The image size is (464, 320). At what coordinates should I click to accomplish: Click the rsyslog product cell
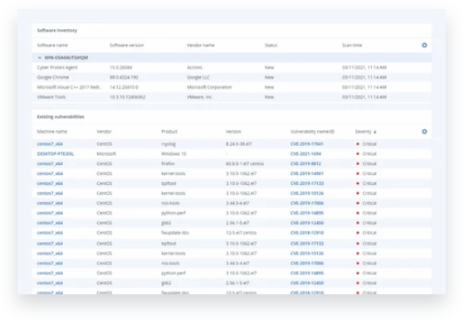tap(169, 144)
